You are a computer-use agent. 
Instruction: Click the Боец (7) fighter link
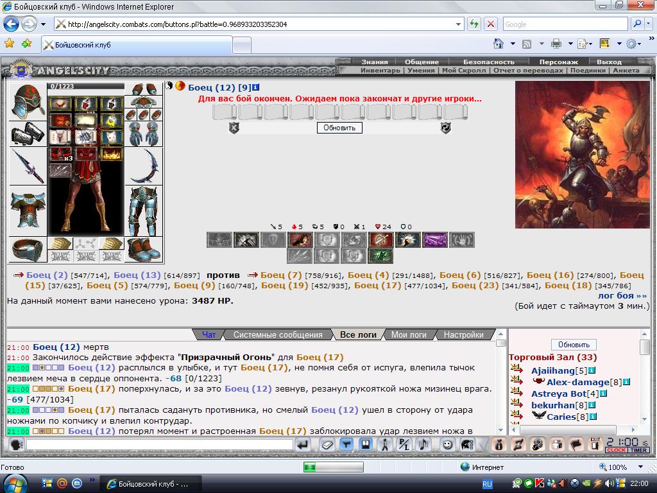(x=281, y=275)
